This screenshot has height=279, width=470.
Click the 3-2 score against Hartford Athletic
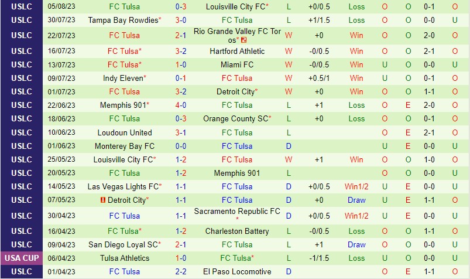pos(180,51)
